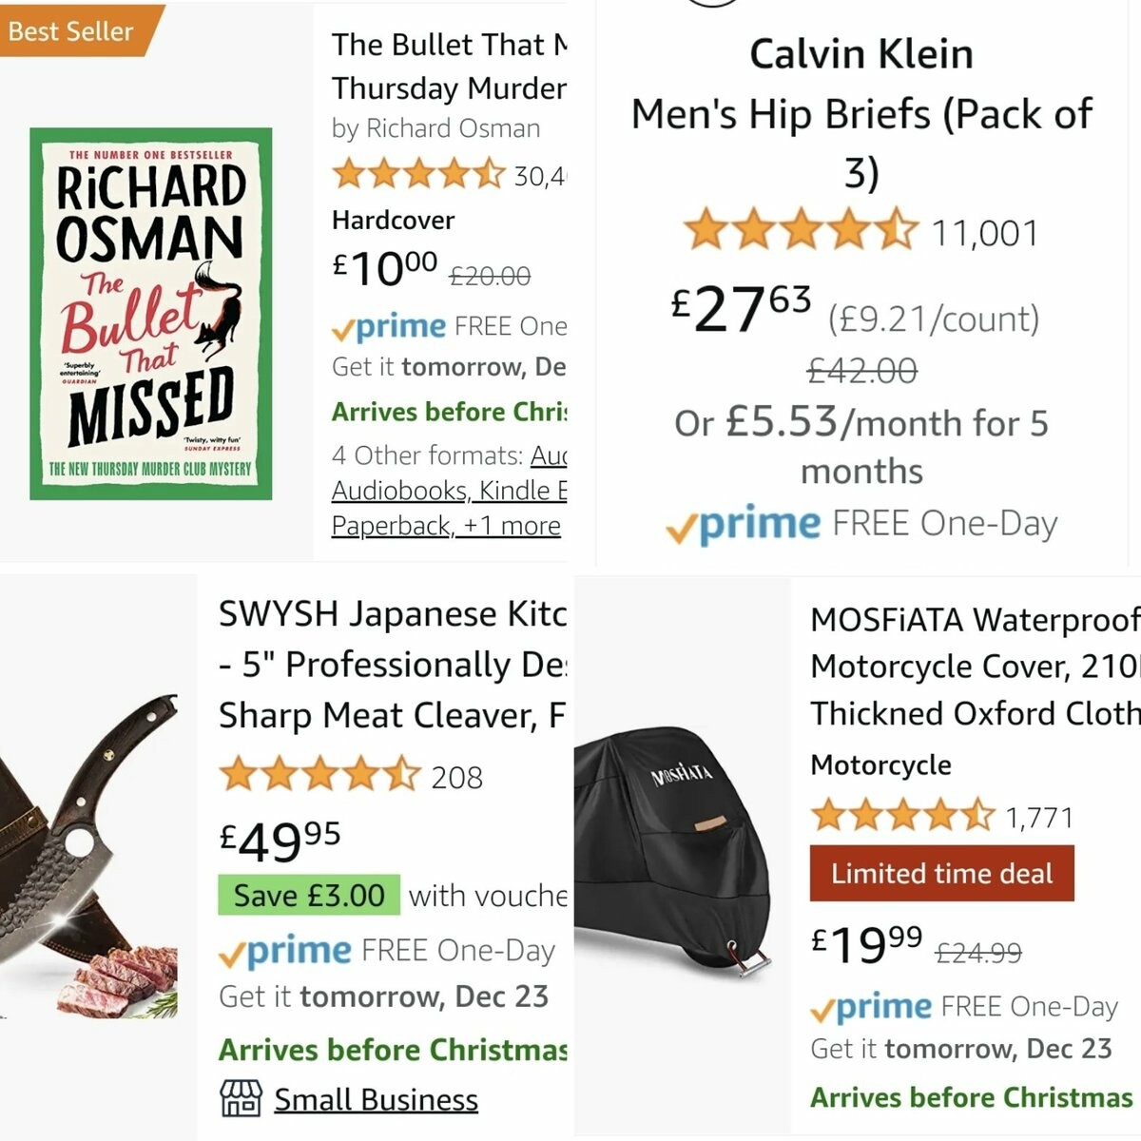This screenshot has width=1141, height=1141.
Task: Click the Best Seller orange badge
Action: [72, 31]
